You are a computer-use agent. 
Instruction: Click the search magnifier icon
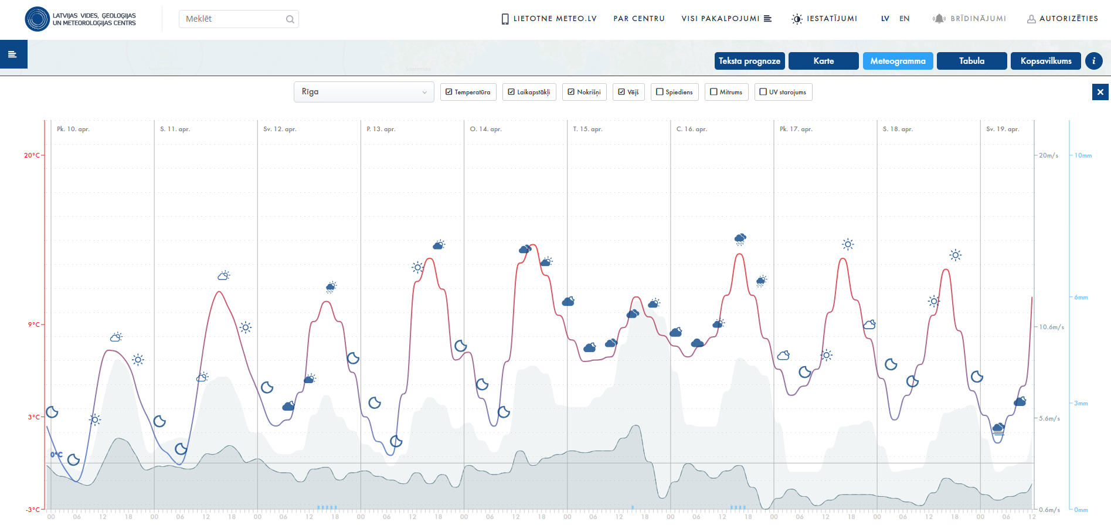[x=290, y=19]
